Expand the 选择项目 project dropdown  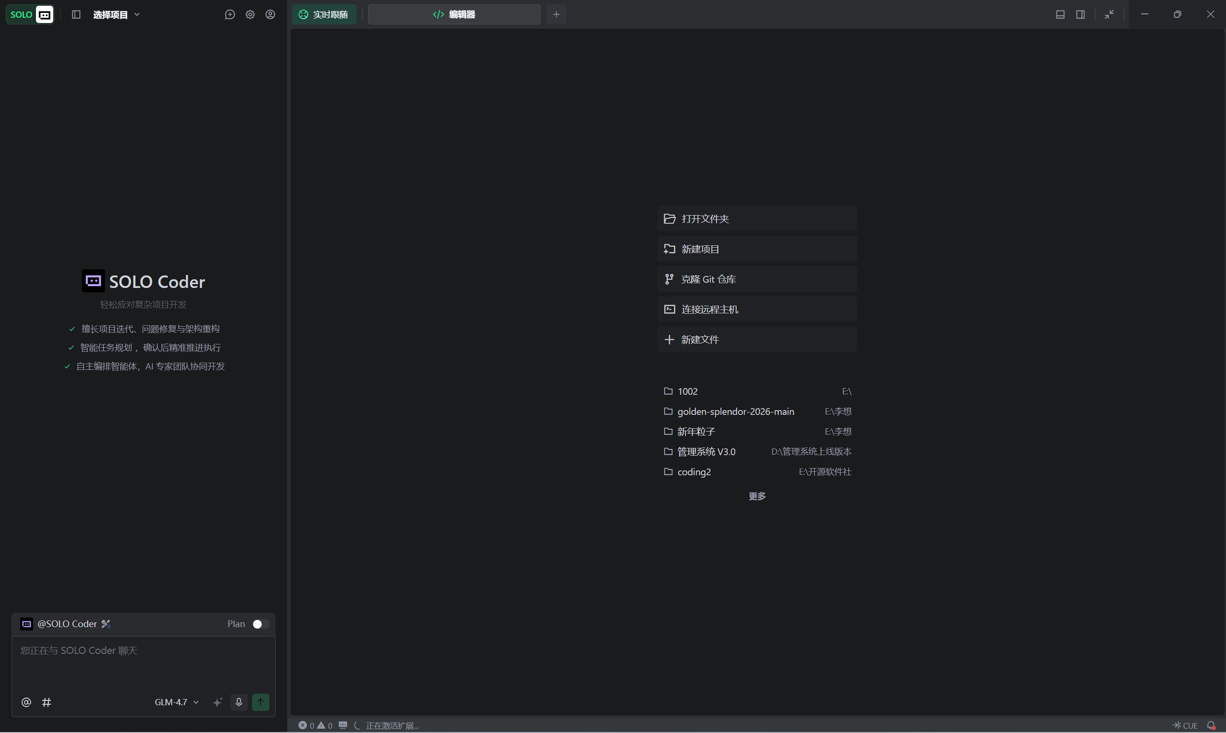(x=116, y=14)
